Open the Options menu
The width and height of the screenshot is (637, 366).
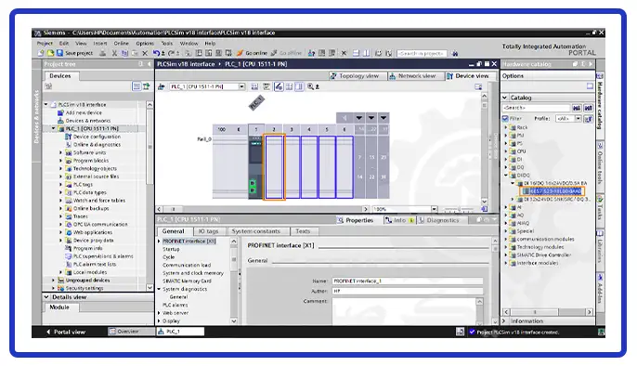tap(145, 43)
